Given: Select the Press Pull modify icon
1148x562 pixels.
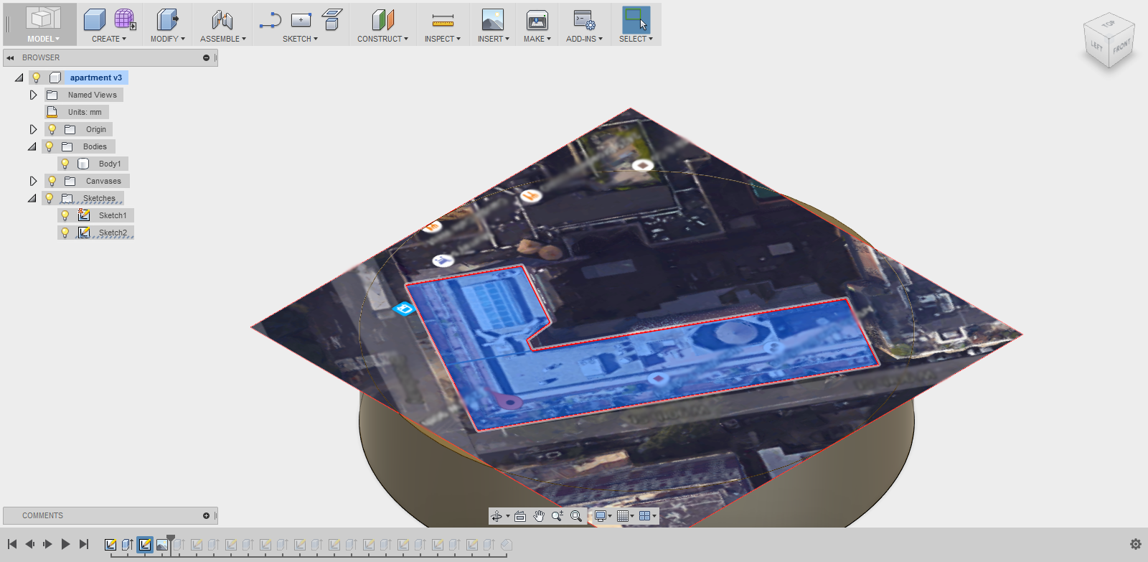Looking at the screenshot, I should coord(168,19).
